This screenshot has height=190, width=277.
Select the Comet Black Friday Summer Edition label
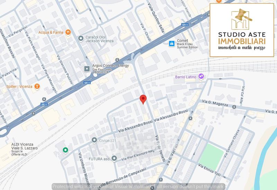187,44
